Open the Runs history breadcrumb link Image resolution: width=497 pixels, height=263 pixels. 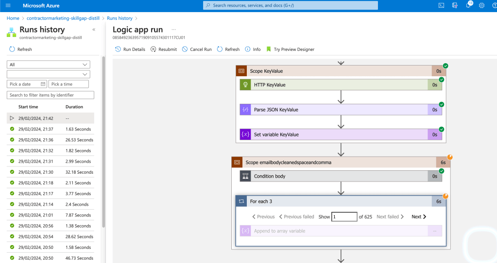(120, 18)
